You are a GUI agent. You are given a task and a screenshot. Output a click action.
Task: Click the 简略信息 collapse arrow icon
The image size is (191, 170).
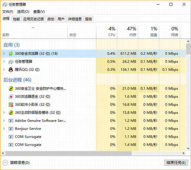5,163
